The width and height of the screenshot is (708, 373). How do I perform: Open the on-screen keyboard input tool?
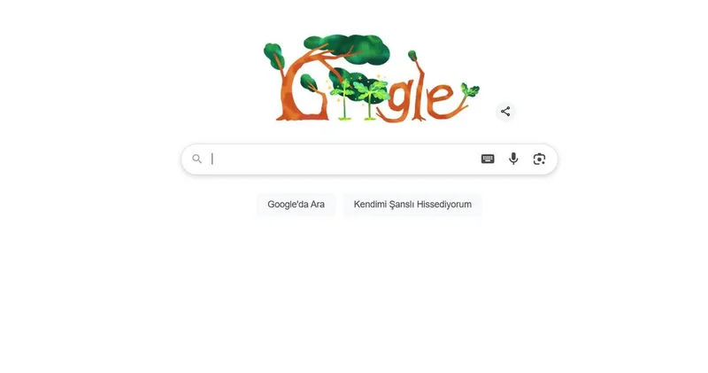(488, 159)
